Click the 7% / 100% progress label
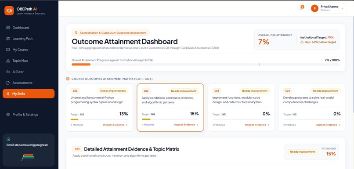354x169 pixels. (x=332, y=60)
